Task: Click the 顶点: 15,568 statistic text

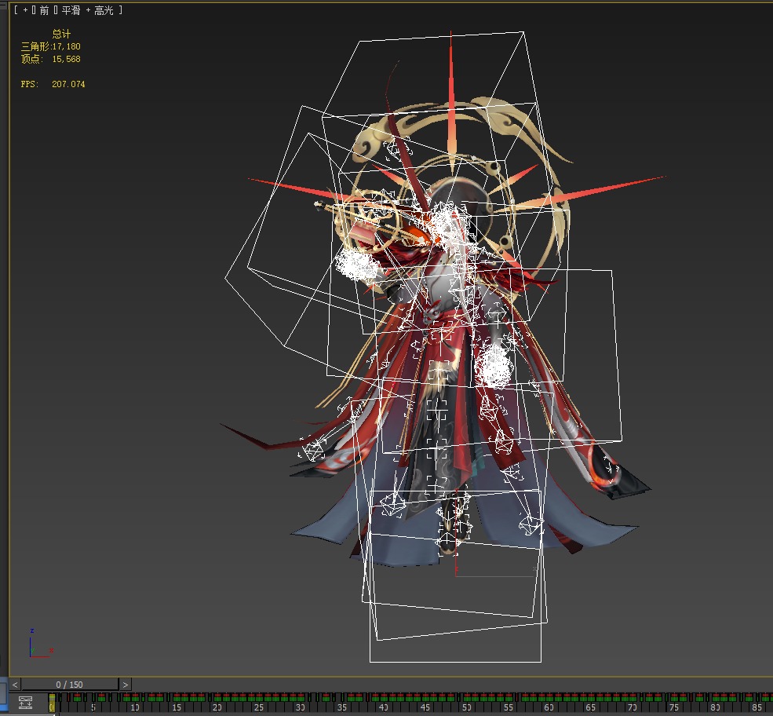Action: [x=51, y=59]
